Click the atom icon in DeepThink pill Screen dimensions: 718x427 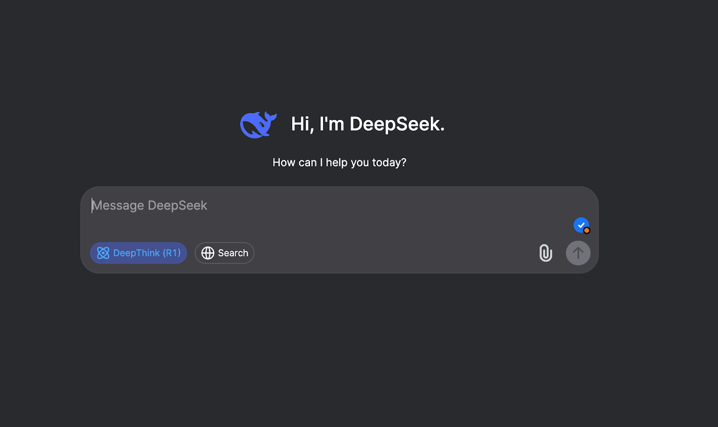[x=103, y=253]
